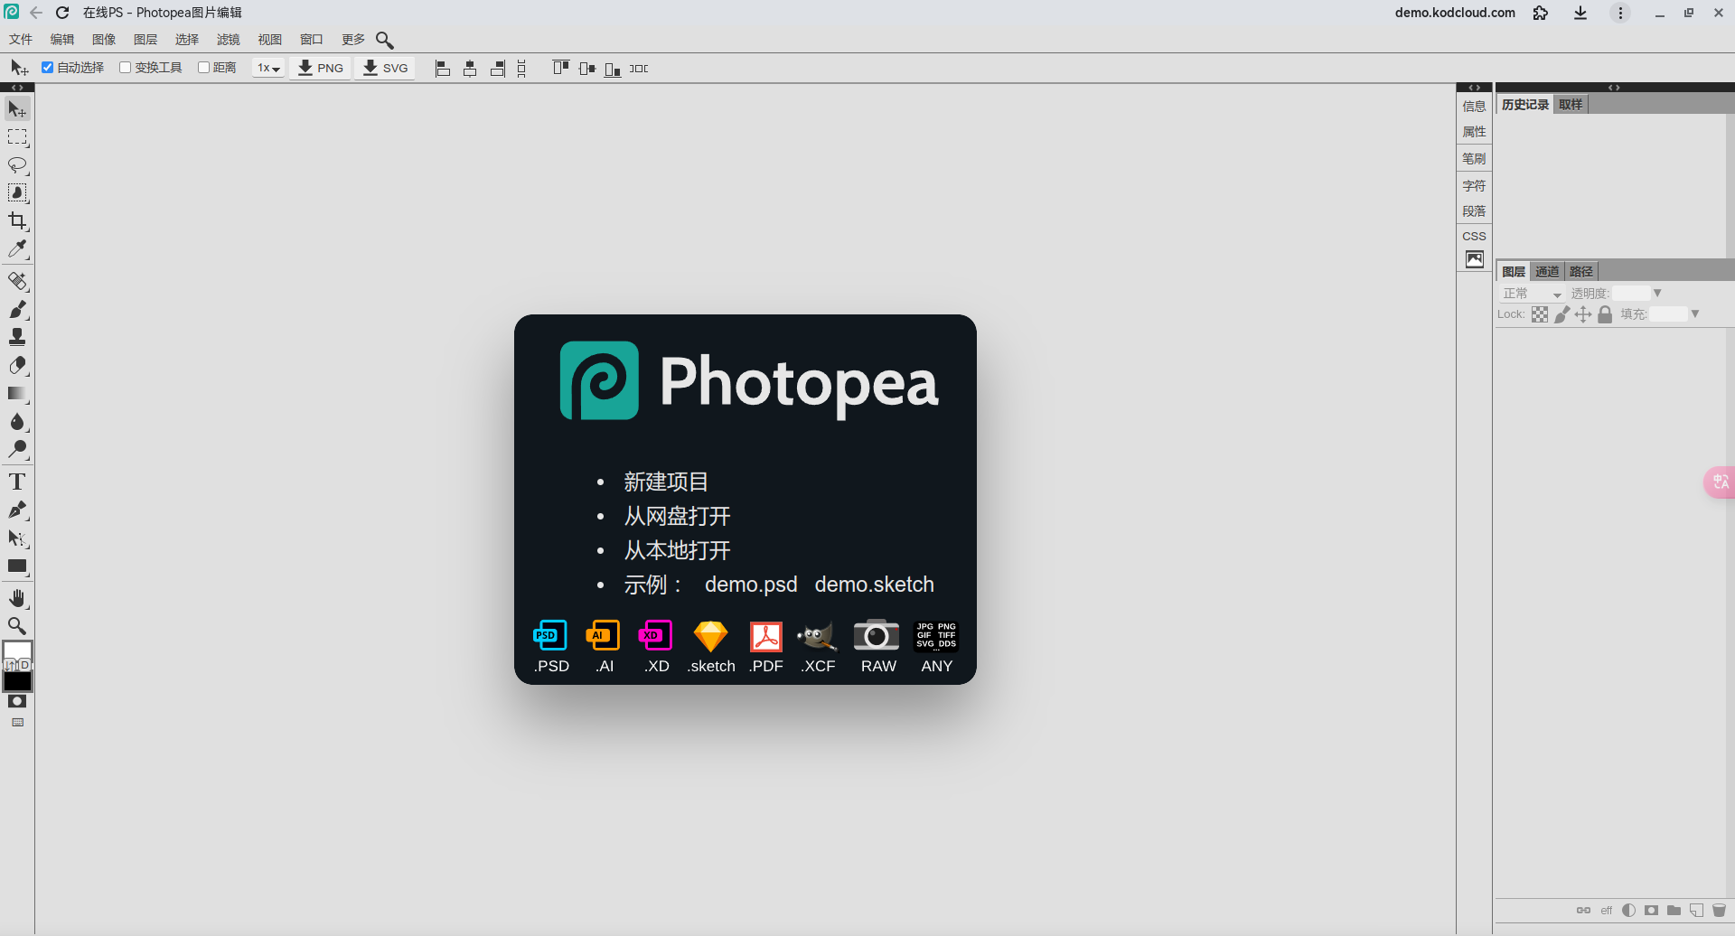Select the Blur droplet tool
This screenshot has height=936, width=1735.
pos(17,421)
